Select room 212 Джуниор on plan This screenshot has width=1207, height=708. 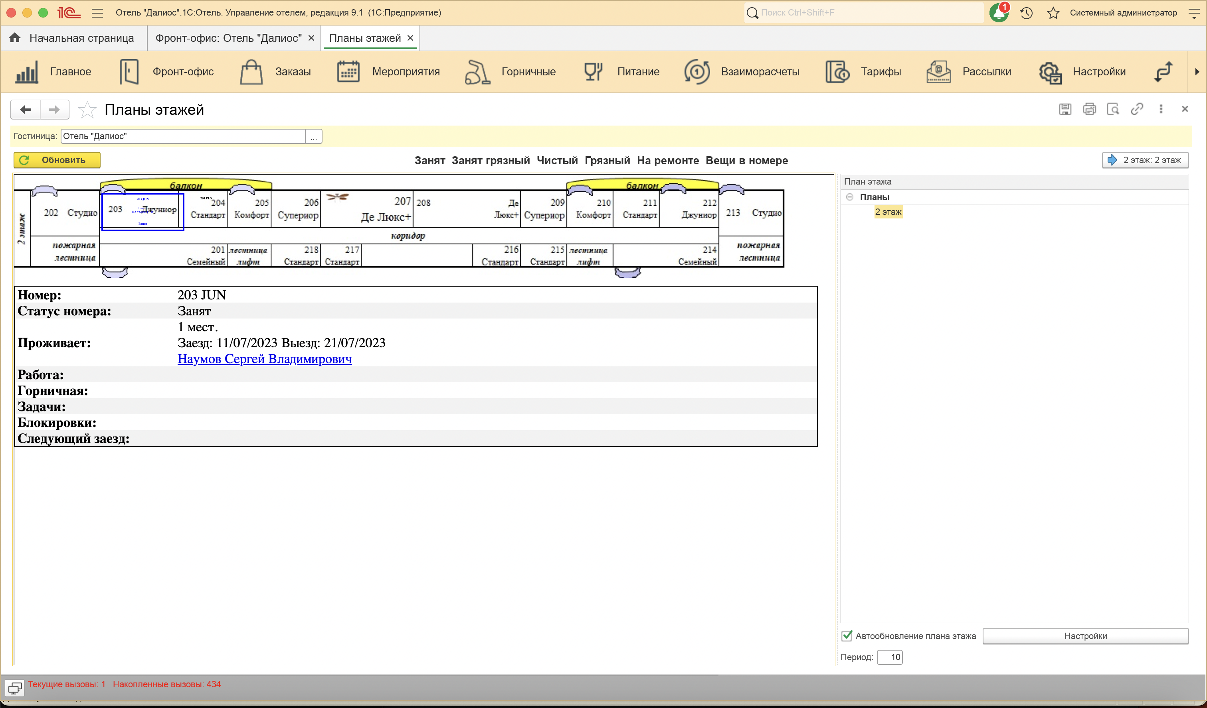(690, 209)
